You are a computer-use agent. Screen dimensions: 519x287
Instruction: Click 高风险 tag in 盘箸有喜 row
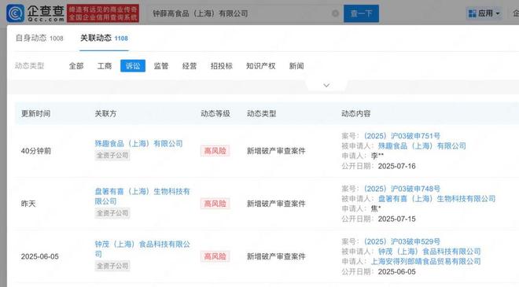pos(215,203)
